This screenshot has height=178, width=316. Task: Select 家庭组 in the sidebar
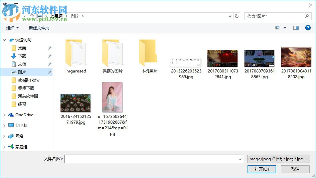[x=21, y=147]
